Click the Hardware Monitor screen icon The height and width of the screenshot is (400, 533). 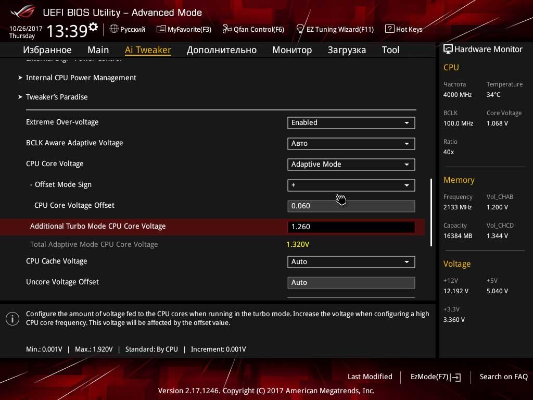[x=448, y=49]
